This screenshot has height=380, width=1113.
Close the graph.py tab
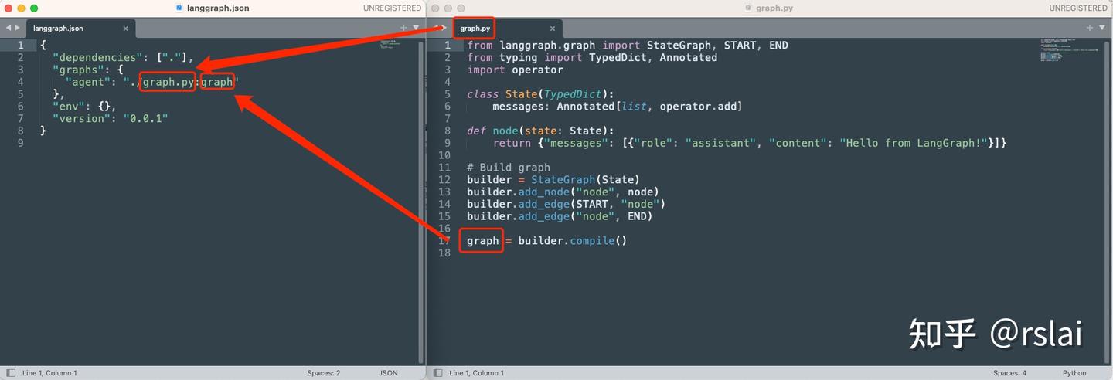pos(553,29)
